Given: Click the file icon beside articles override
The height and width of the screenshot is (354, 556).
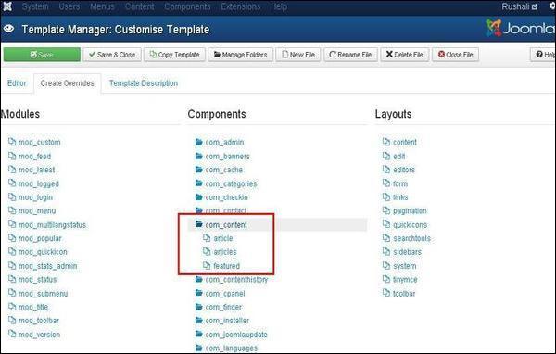Looking at the screenshot, I should (207, 251).
